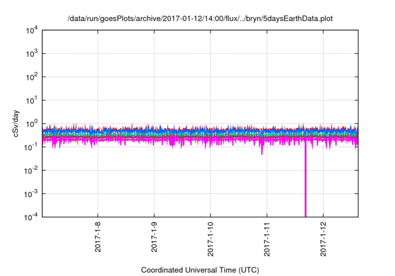The image size is (395, 276).
Task: Click the plot title file path
Action: [200, 18]
